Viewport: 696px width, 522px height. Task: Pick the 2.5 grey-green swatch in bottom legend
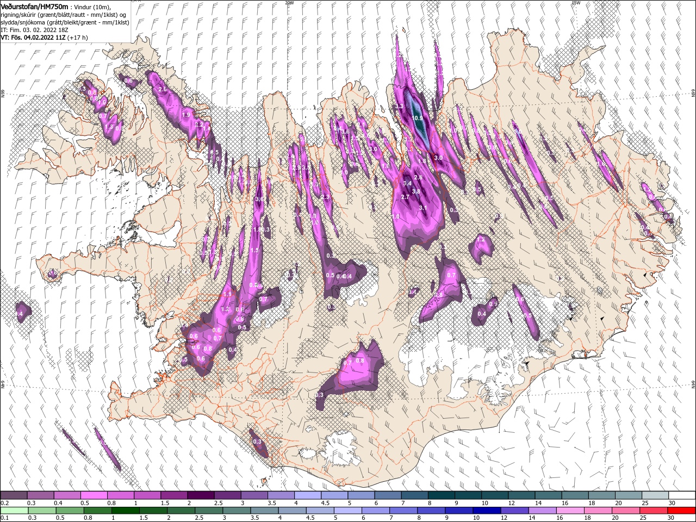tap(209, 510)
